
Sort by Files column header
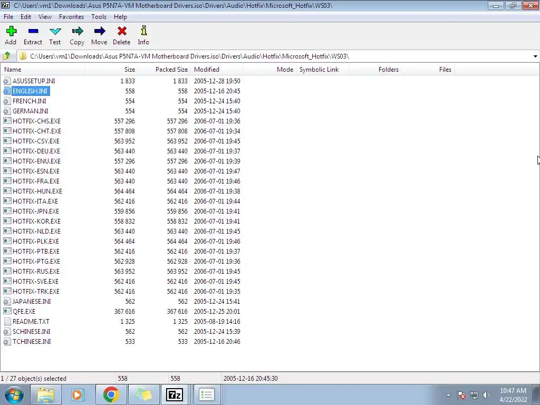(x=428, y=70)
